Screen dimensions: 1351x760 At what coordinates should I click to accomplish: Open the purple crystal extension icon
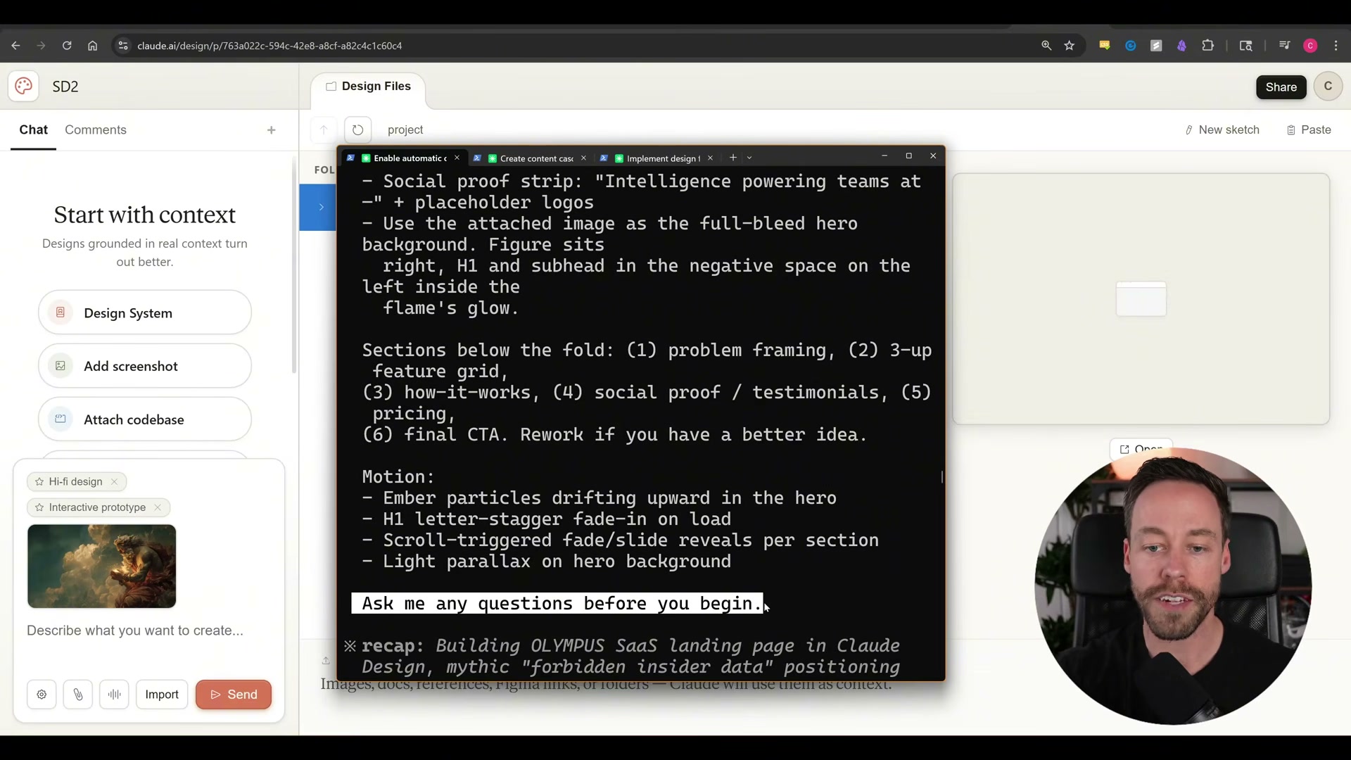pyautogui.click(x=1182, y=46)
